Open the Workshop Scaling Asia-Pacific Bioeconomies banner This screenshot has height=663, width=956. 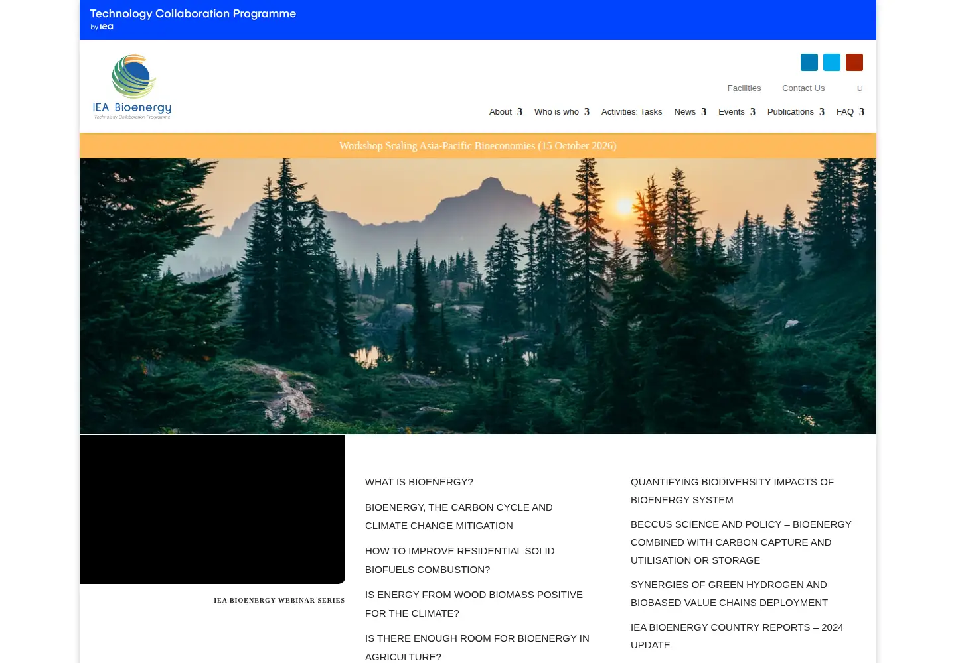[x=478, y=146]
